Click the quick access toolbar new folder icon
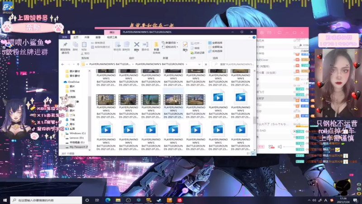 [73, 32]
